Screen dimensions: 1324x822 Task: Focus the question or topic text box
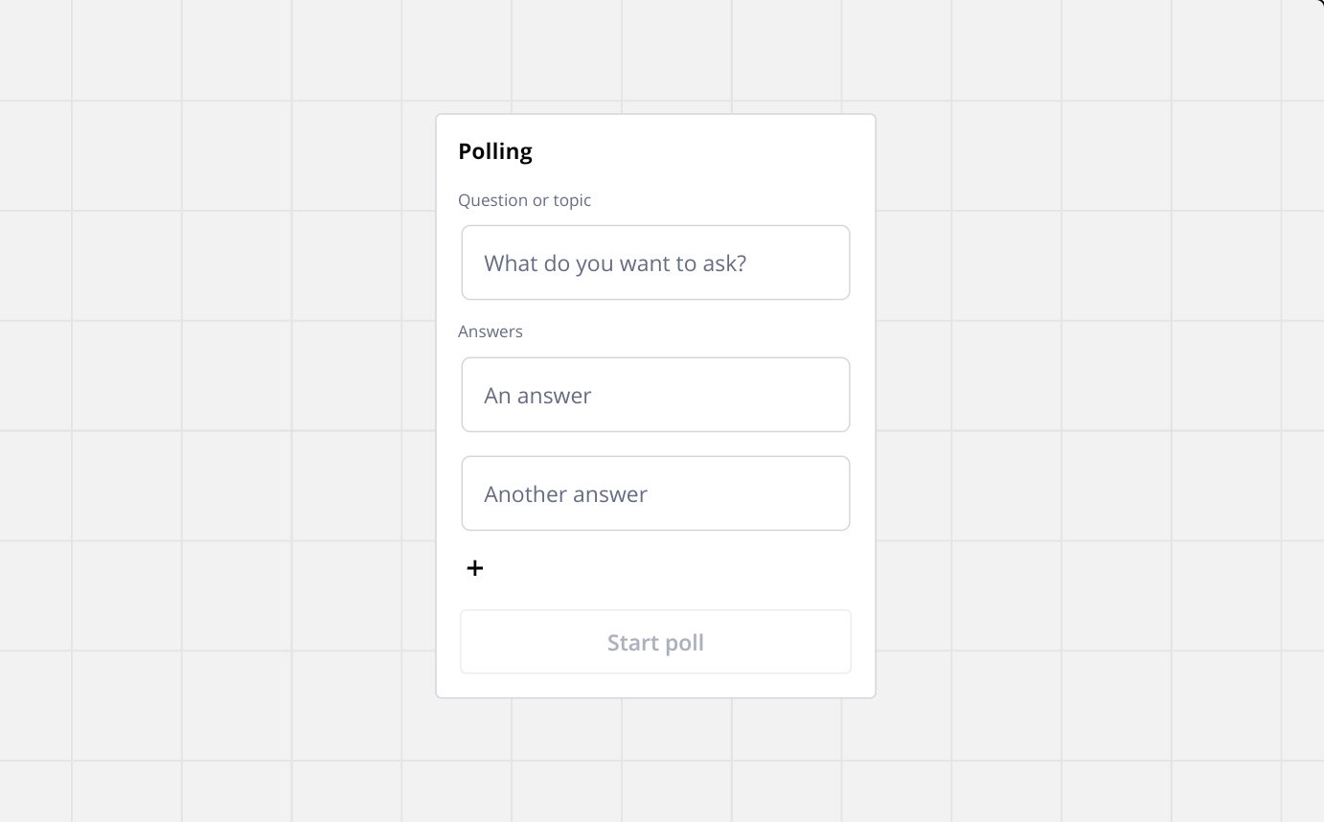655,263
